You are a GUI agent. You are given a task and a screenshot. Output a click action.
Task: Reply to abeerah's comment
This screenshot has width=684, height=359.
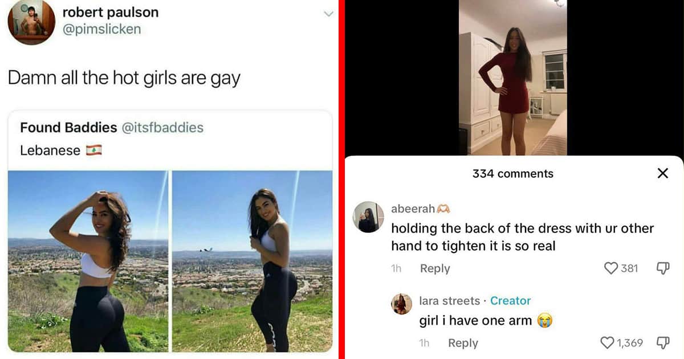click(435, 268)
